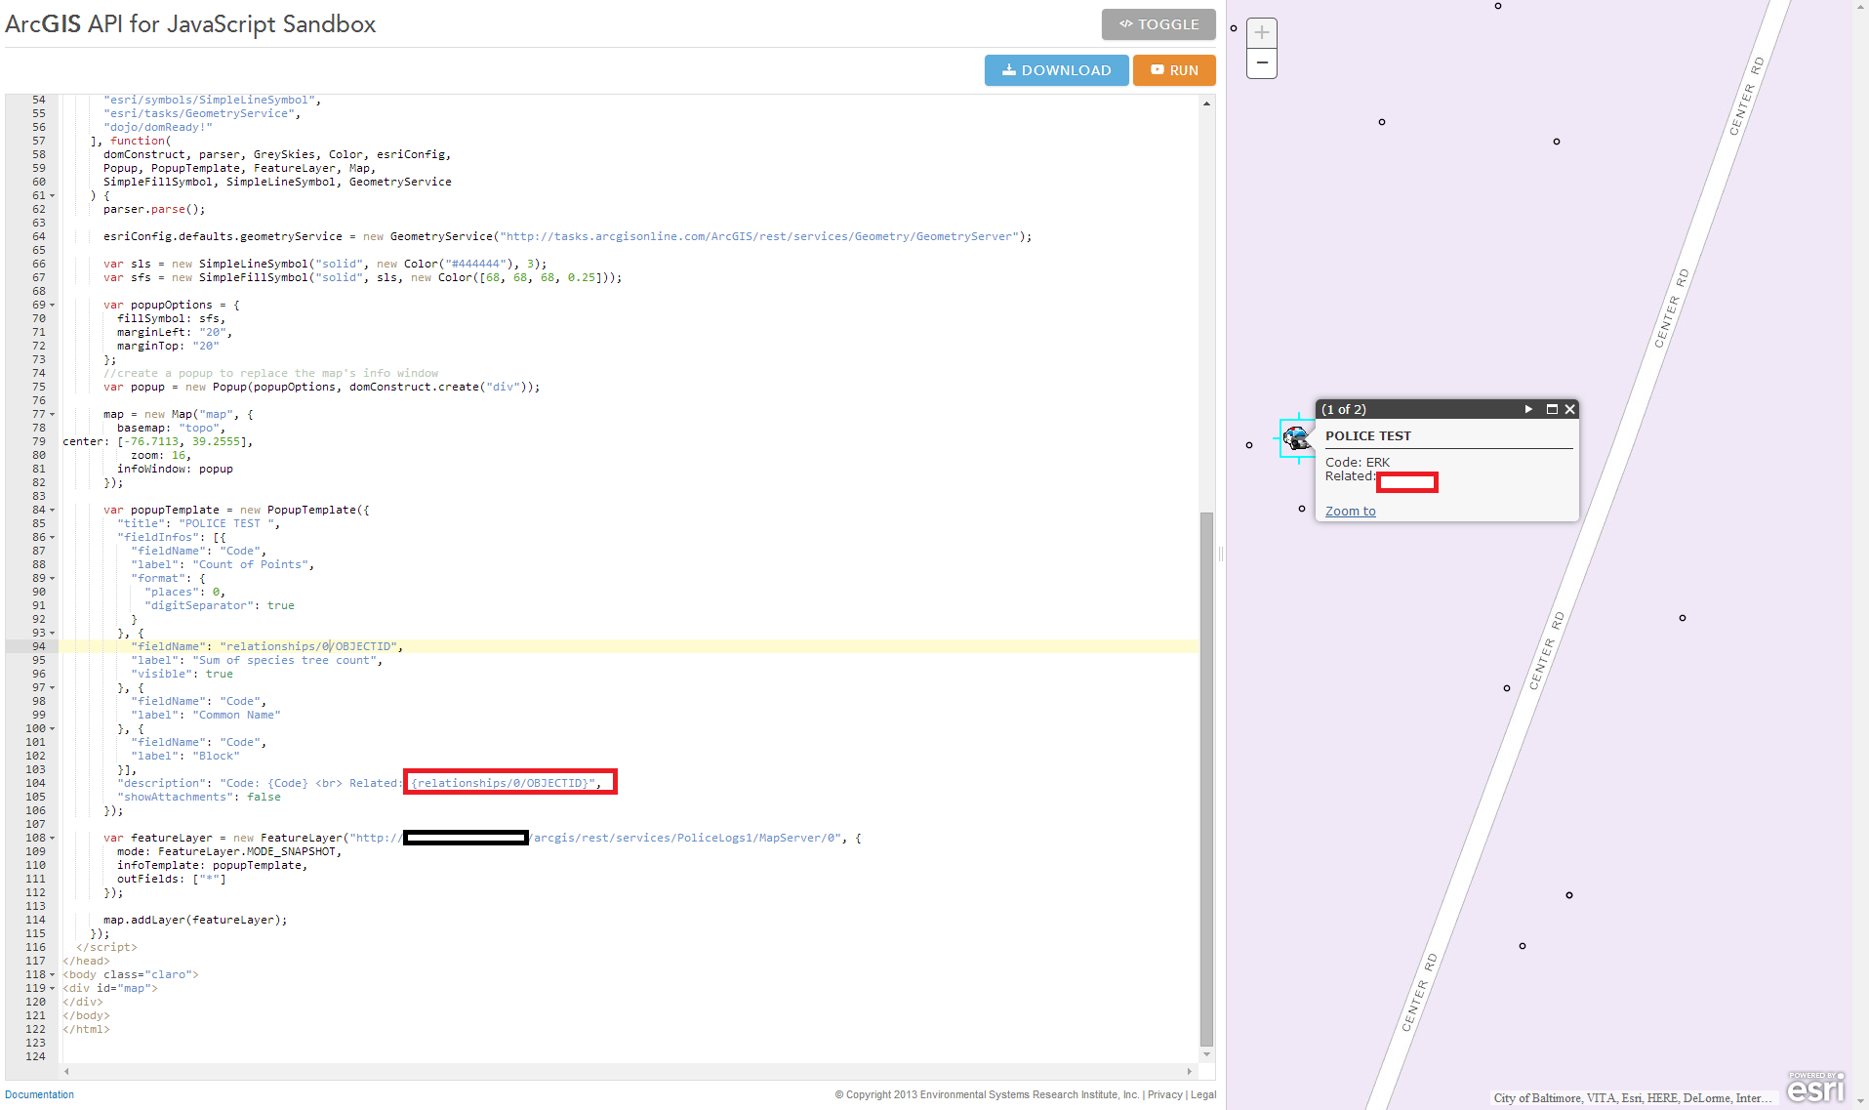Click the '</script>' closing tag line

point(106,948)
